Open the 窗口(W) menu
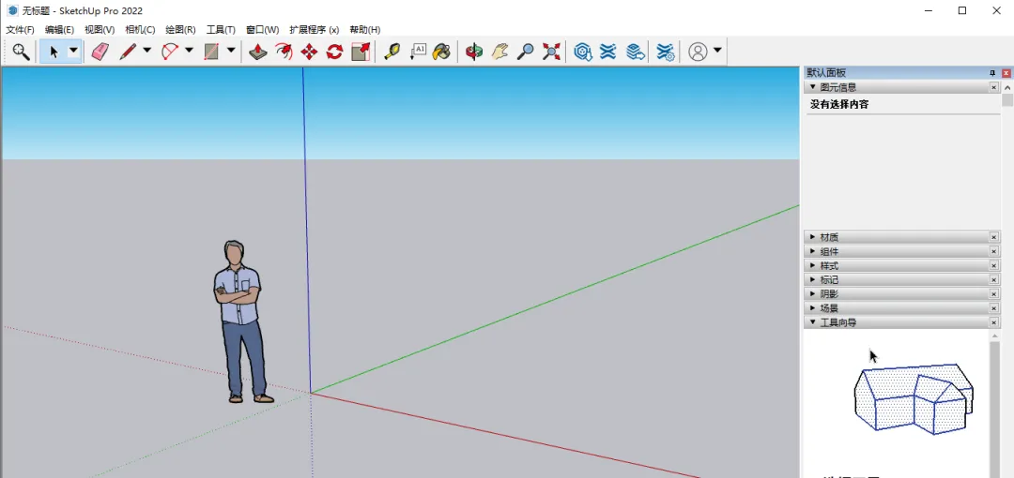This screenshot has height=478, width=1014. (x=263, y=30)
